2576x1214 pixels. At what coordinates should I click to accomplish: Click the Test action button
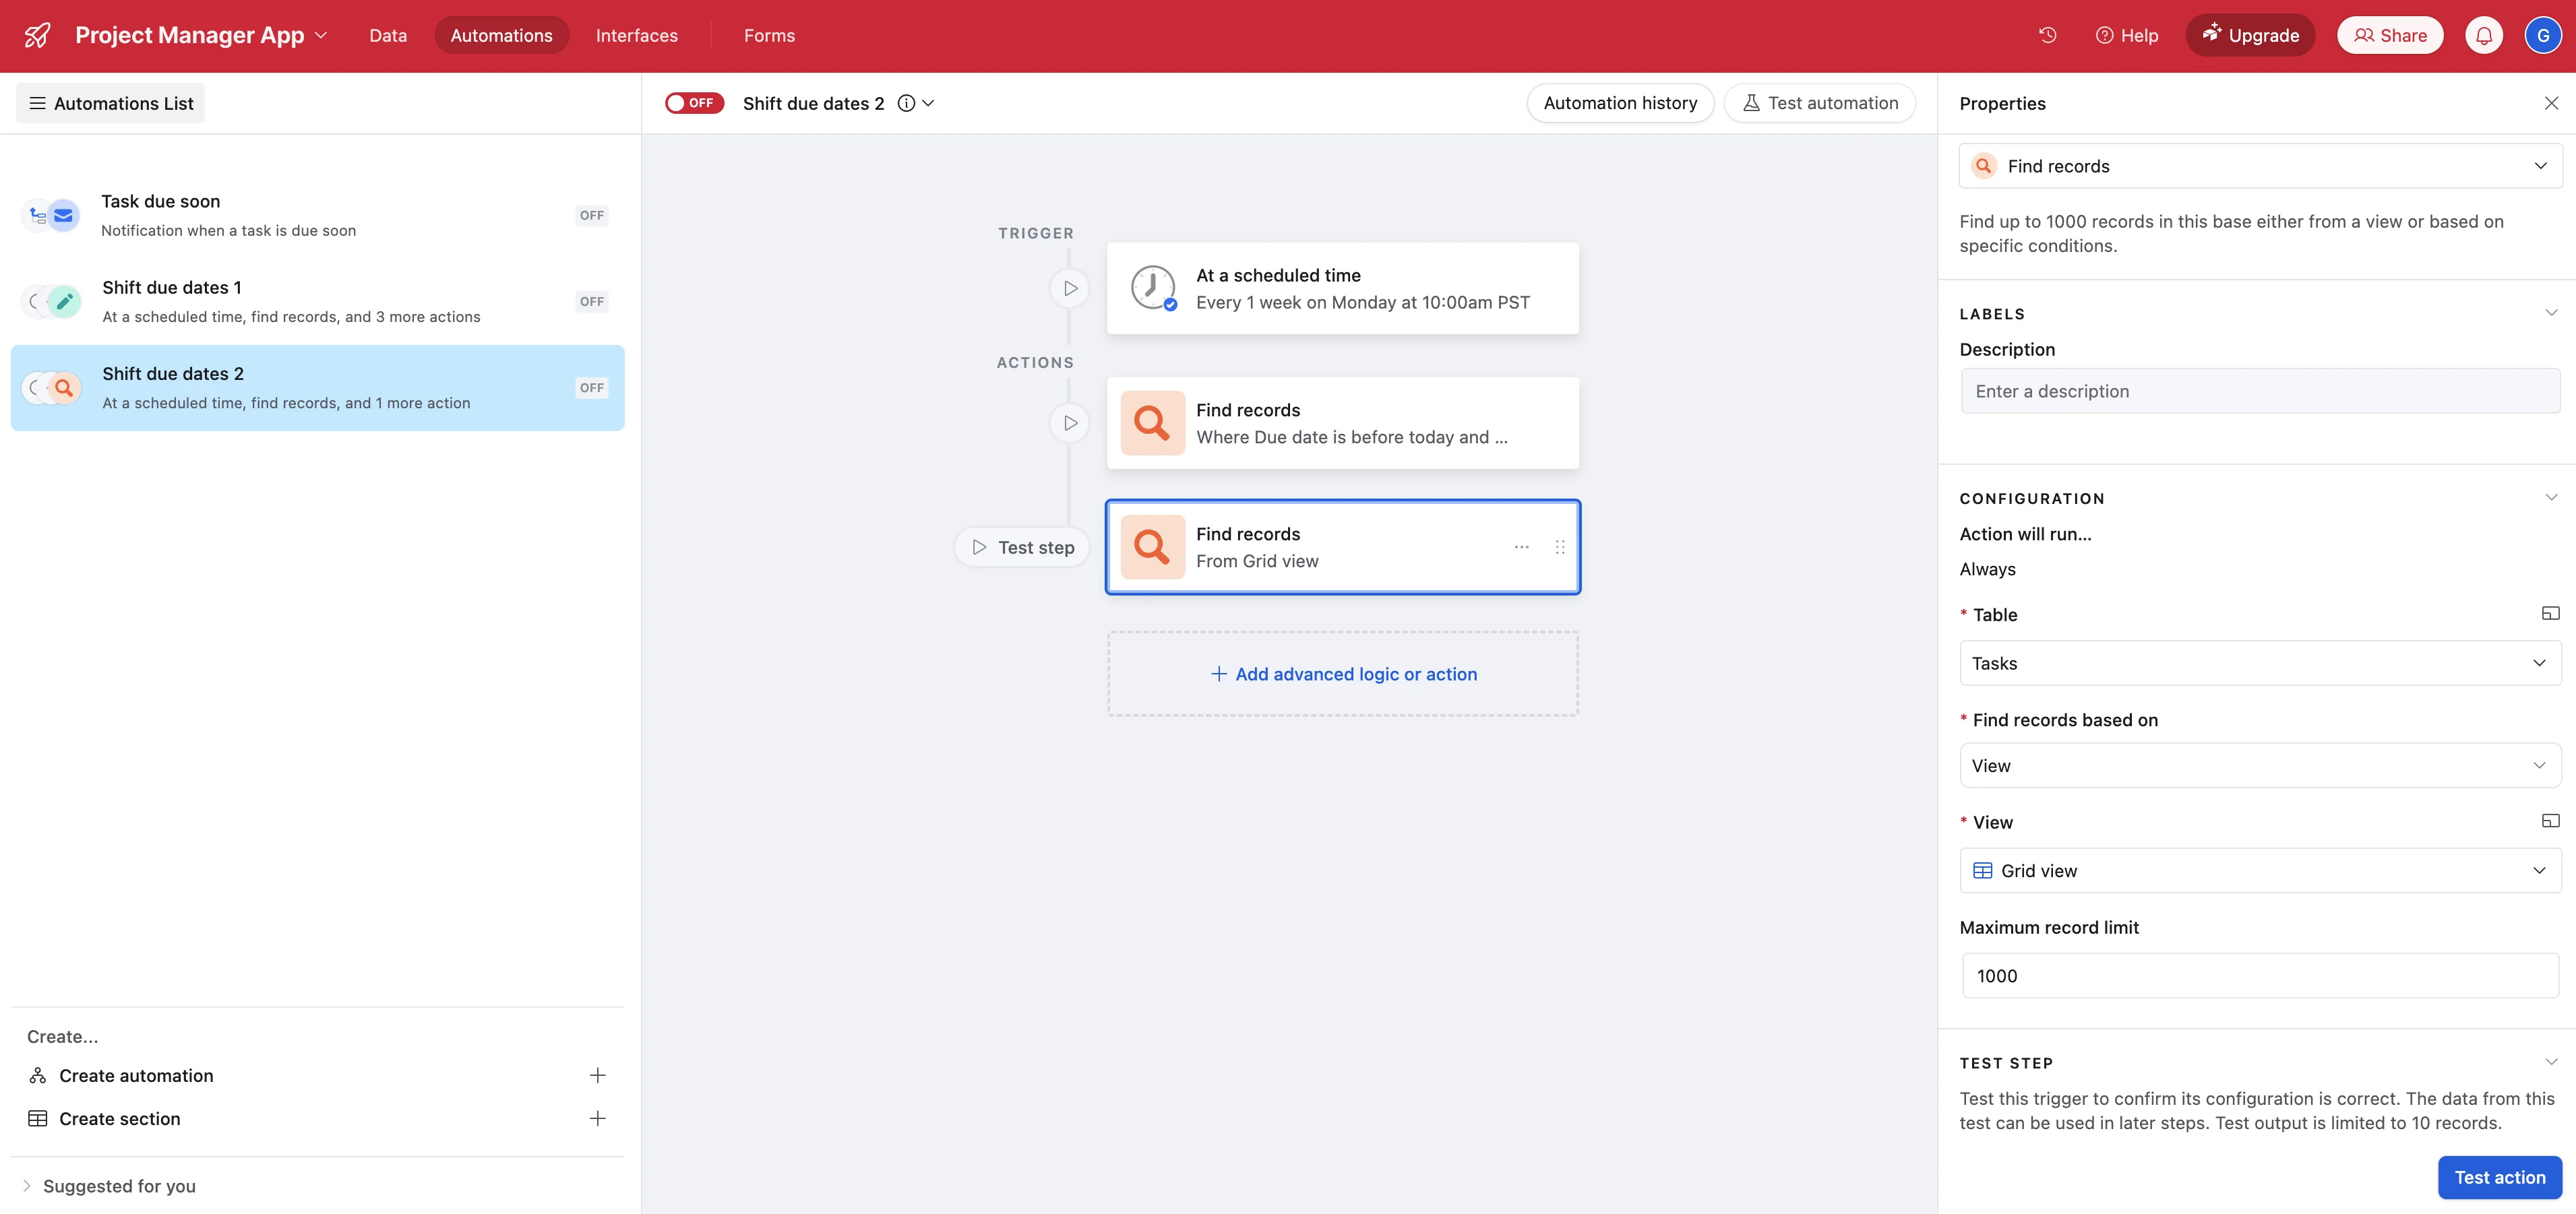(x=2498, y=1177)
